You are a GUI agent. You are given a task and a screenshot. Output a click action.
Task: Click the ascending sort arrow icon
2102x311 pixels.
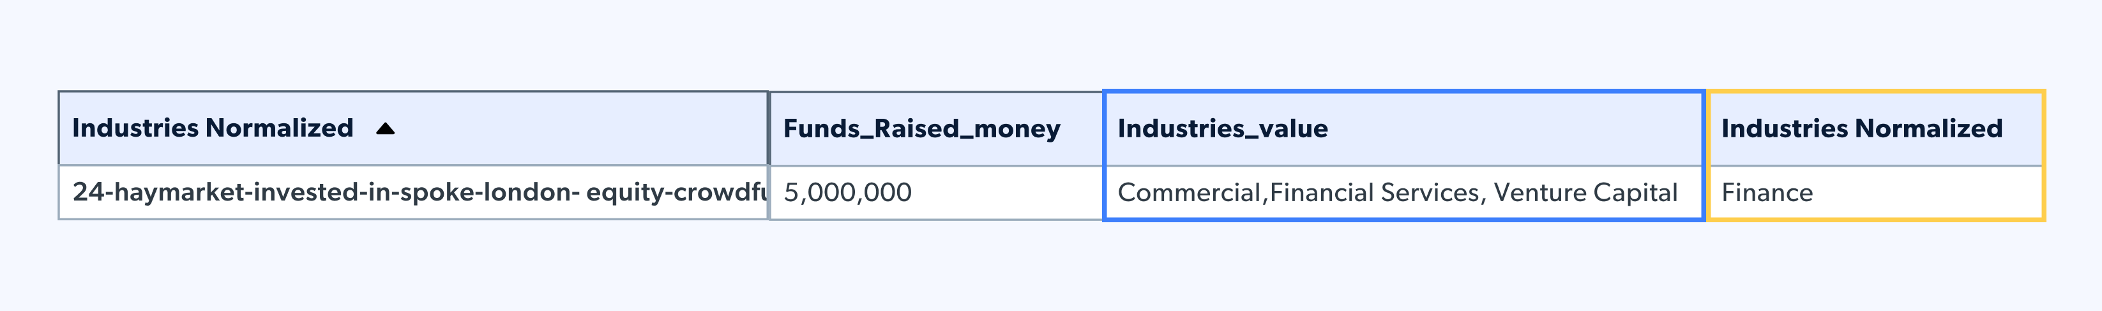(385, 128)
